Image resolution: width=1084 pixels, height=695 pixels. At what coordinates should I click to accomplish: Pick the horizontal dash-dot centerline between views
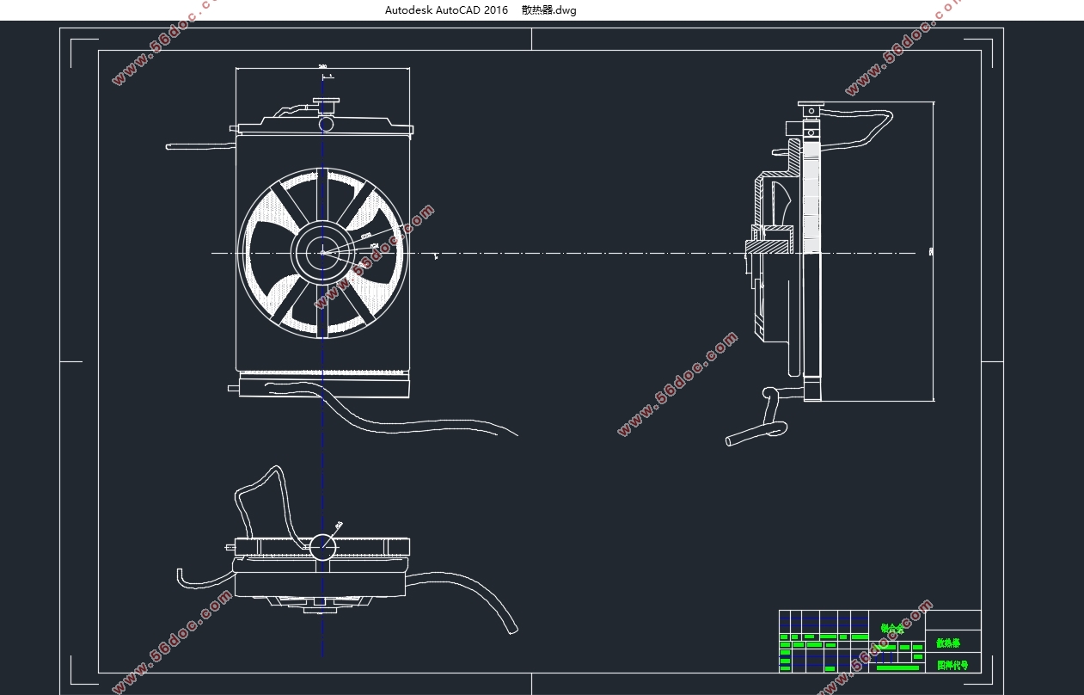click(563, 253)
